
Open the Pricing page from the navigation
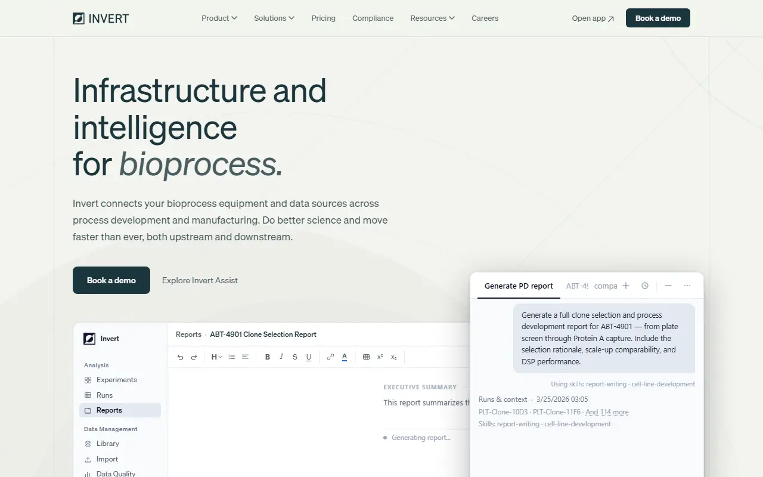click(x=323, y=18)
